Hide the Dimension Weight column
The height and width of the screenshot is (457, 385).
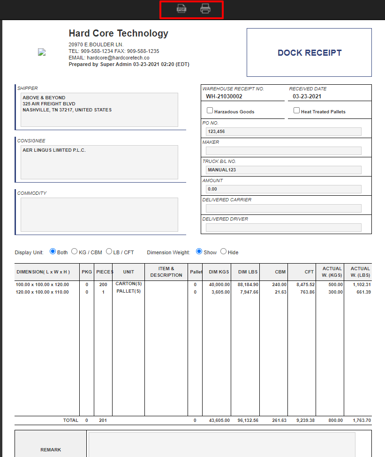coord(223,251)
